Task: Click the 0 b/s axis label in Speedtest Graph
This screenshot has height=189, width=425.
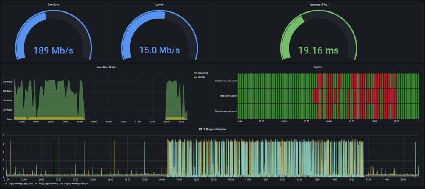Action: tap(9, 119)
